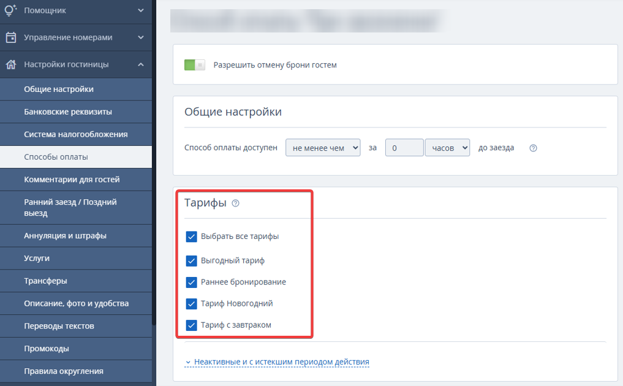Select Способы оплаты in sidebar
The height and width of the screenshot is (386, 623).
click(76, 157)
